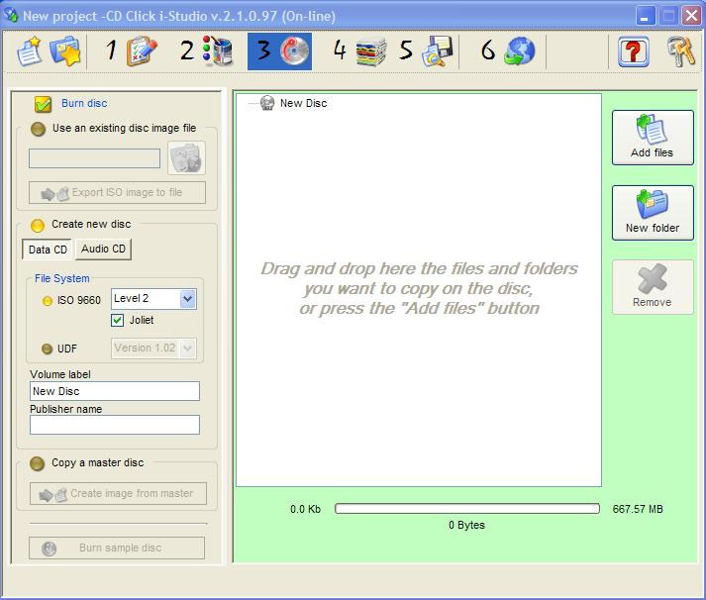This screenshot has height=600, width=706.
Task: Open help via red question mark icon
Action: (x=634, y=51)
